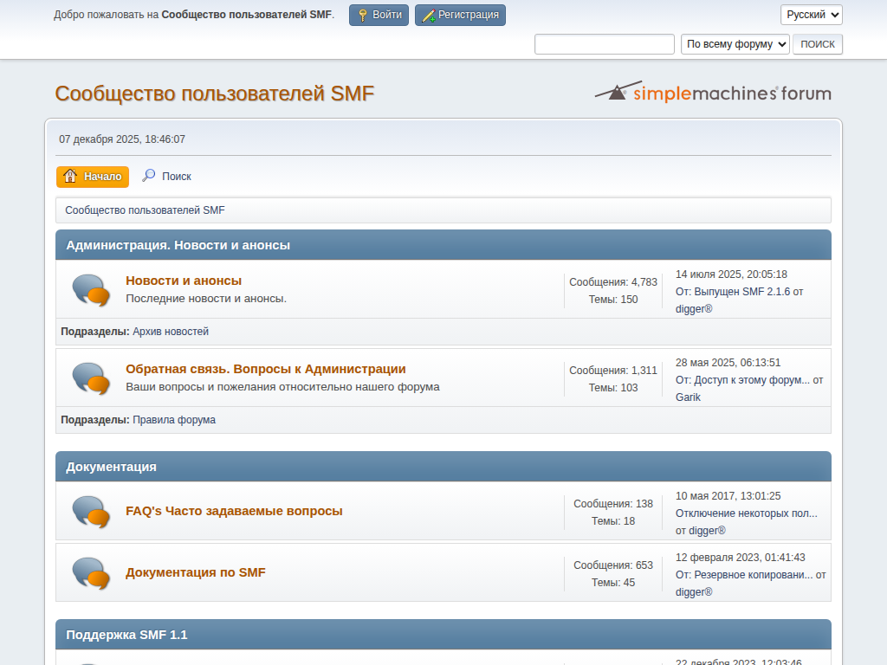Click the board icon next to Обратная связь
The height and width of the screenshot is (665, 887).
pos(91,378)
